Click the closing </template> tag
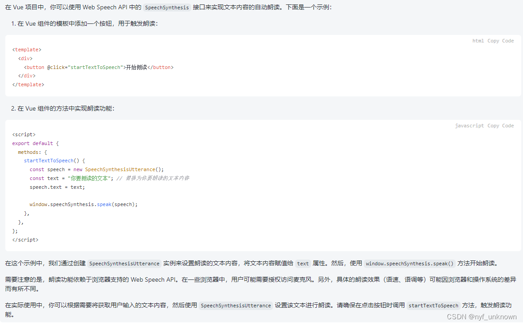This screenshot has height=325, width=523. click(28, 84)
